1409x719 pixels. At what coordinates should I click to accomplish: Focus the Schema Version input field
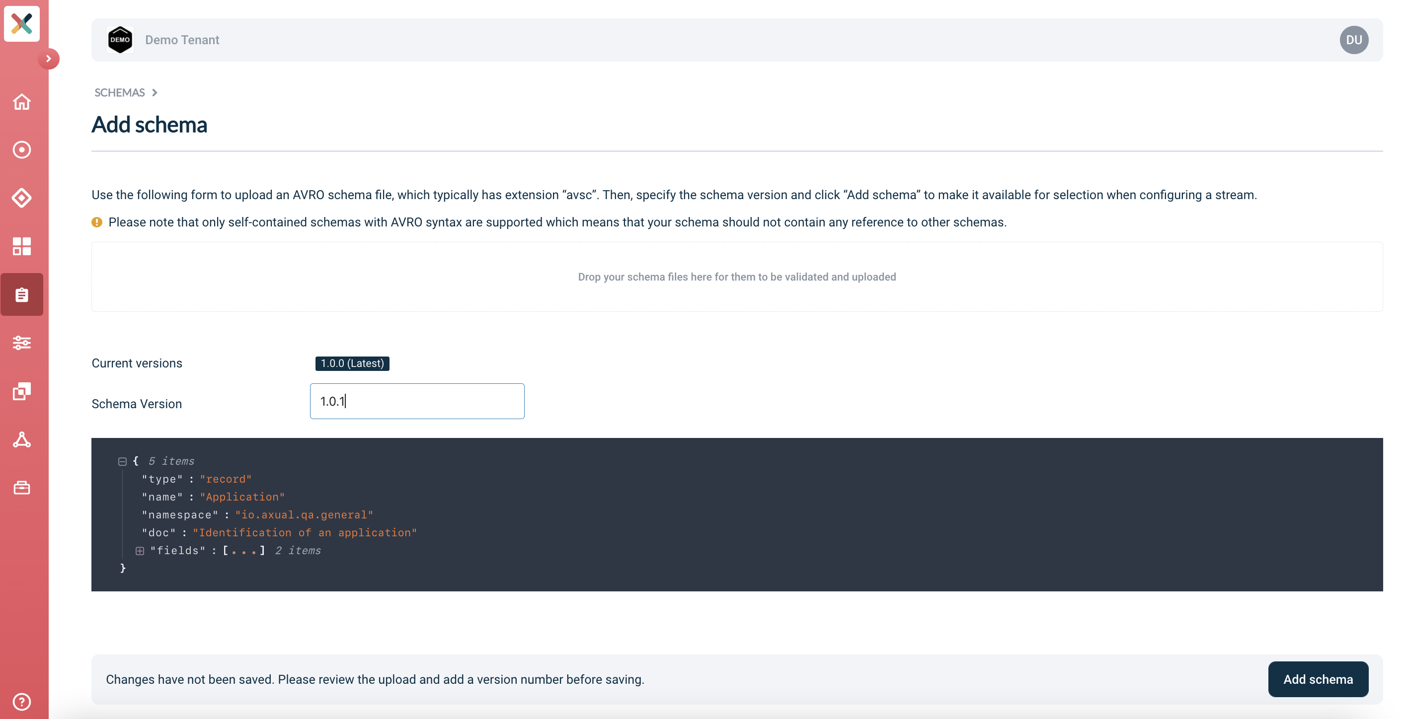click(417, 401)
